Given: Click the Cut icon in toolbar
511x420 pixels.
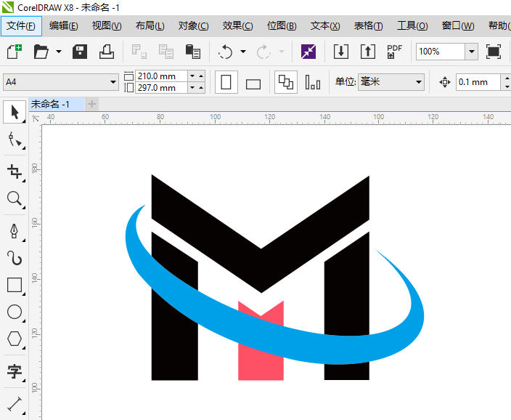Looking at the screenshot, I should 139,52.
